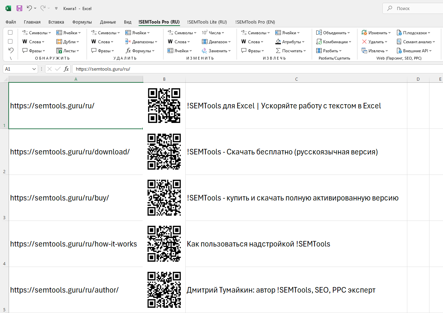Click the Заменить icon in the Изменить group

tap(216, 51)
